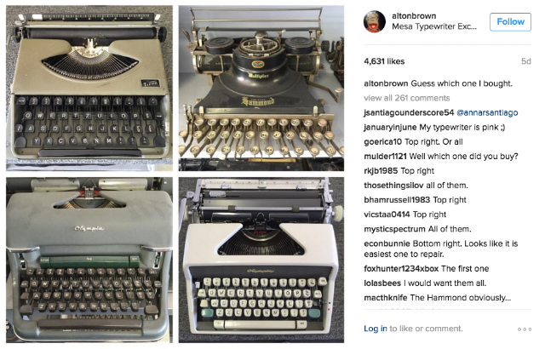Open commenter mulder1121's profile

click(x=385, y=157)
